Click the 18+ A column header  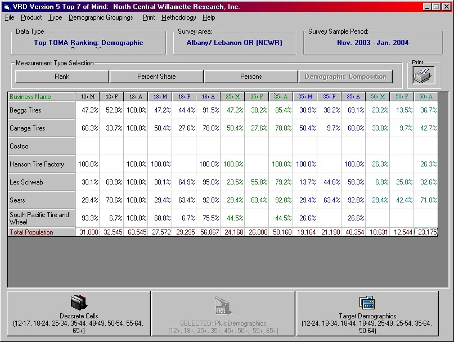pos(209,97)
